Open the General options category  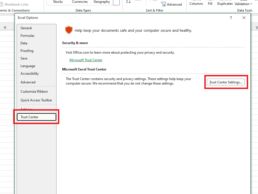click(36, 28)
